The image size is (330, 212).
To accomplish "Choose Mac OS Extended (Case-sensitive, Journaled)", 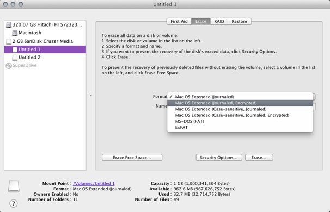I will (x=240, y=109).
